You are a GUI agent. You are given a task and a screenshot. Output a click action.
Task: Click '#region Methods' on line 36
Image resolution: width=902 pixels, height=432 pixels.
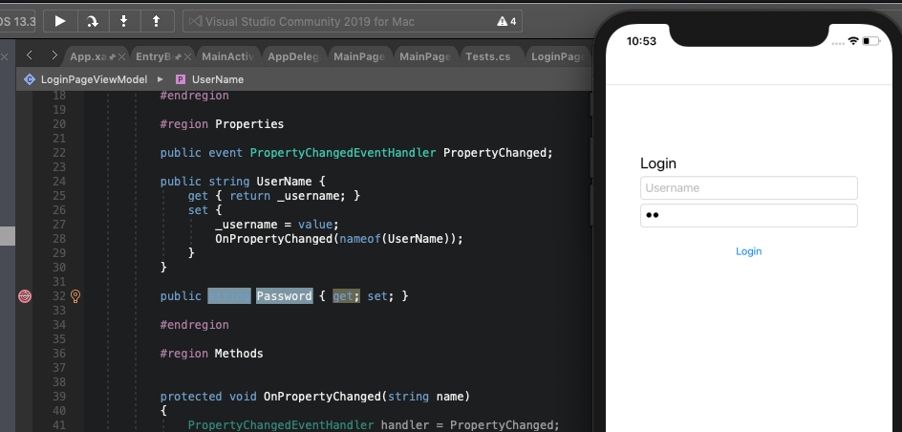(212, 354)
